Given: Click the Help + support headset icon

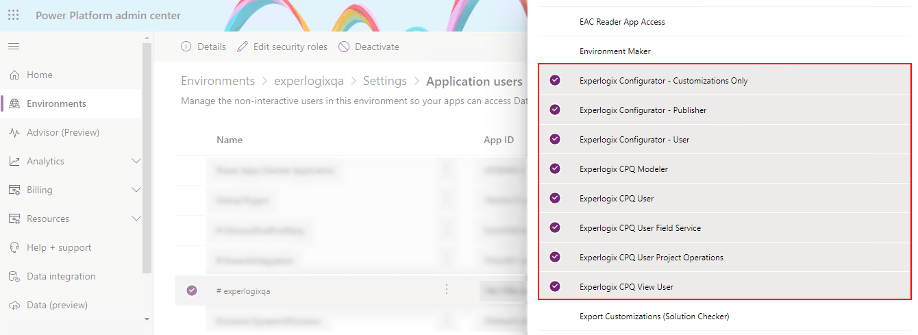Looking at the screenshot, I should (14, 247).
